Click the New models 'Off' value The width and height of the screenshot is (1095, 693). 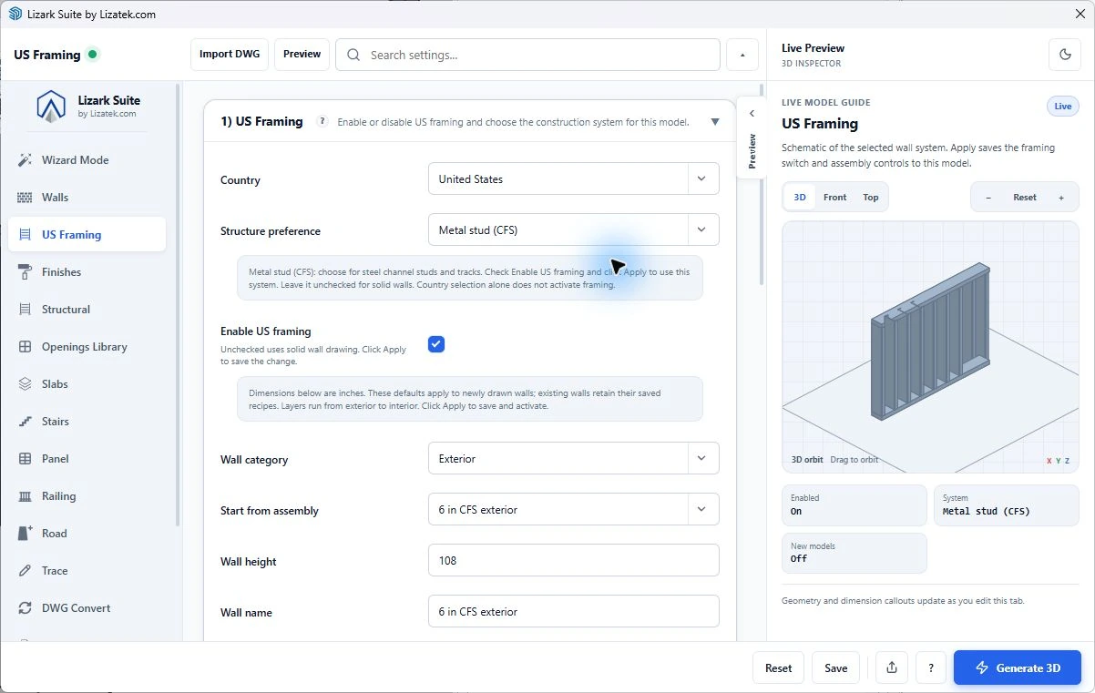point(799,559)
